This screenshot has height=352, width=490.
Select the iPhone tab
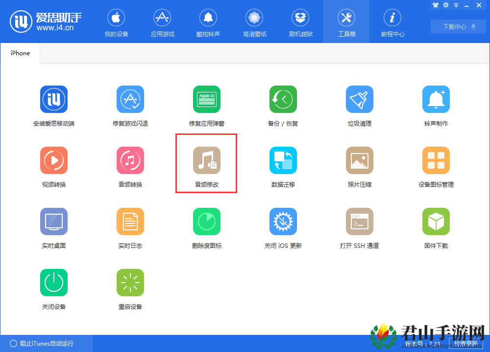pos(20,53)
